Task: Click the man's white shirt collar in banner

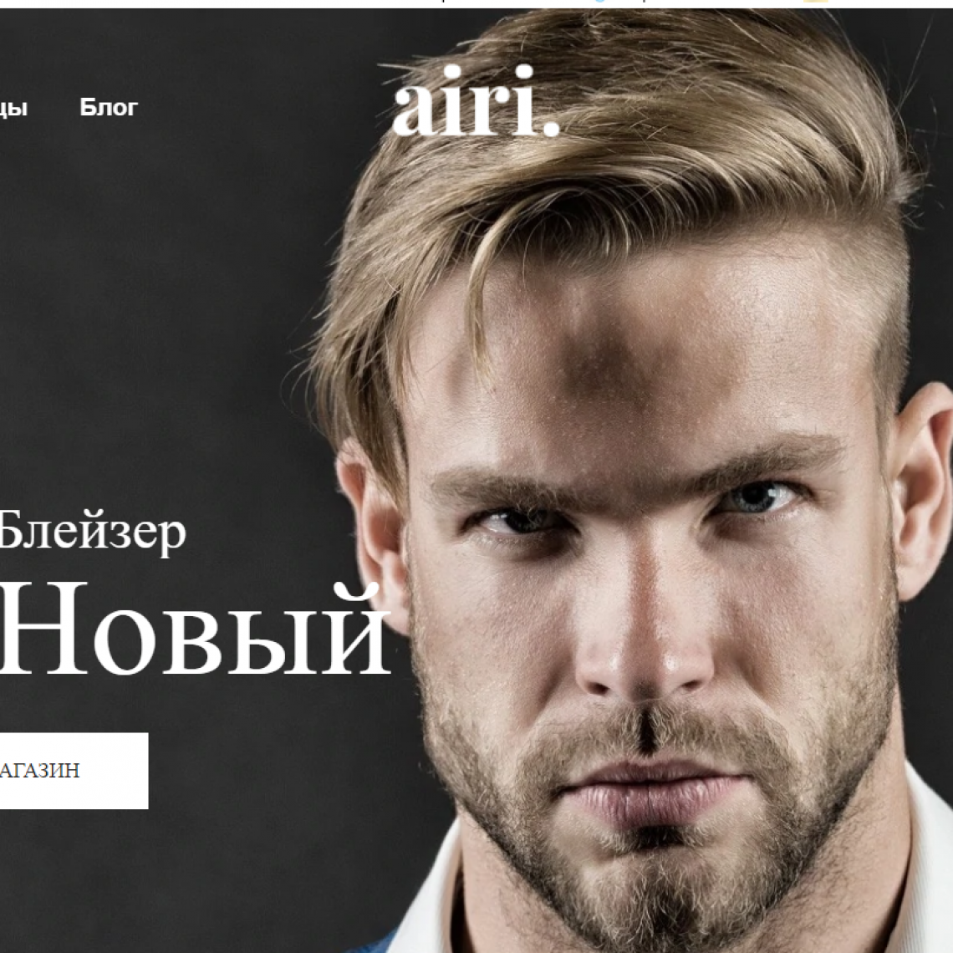Action: click(930, 851)
